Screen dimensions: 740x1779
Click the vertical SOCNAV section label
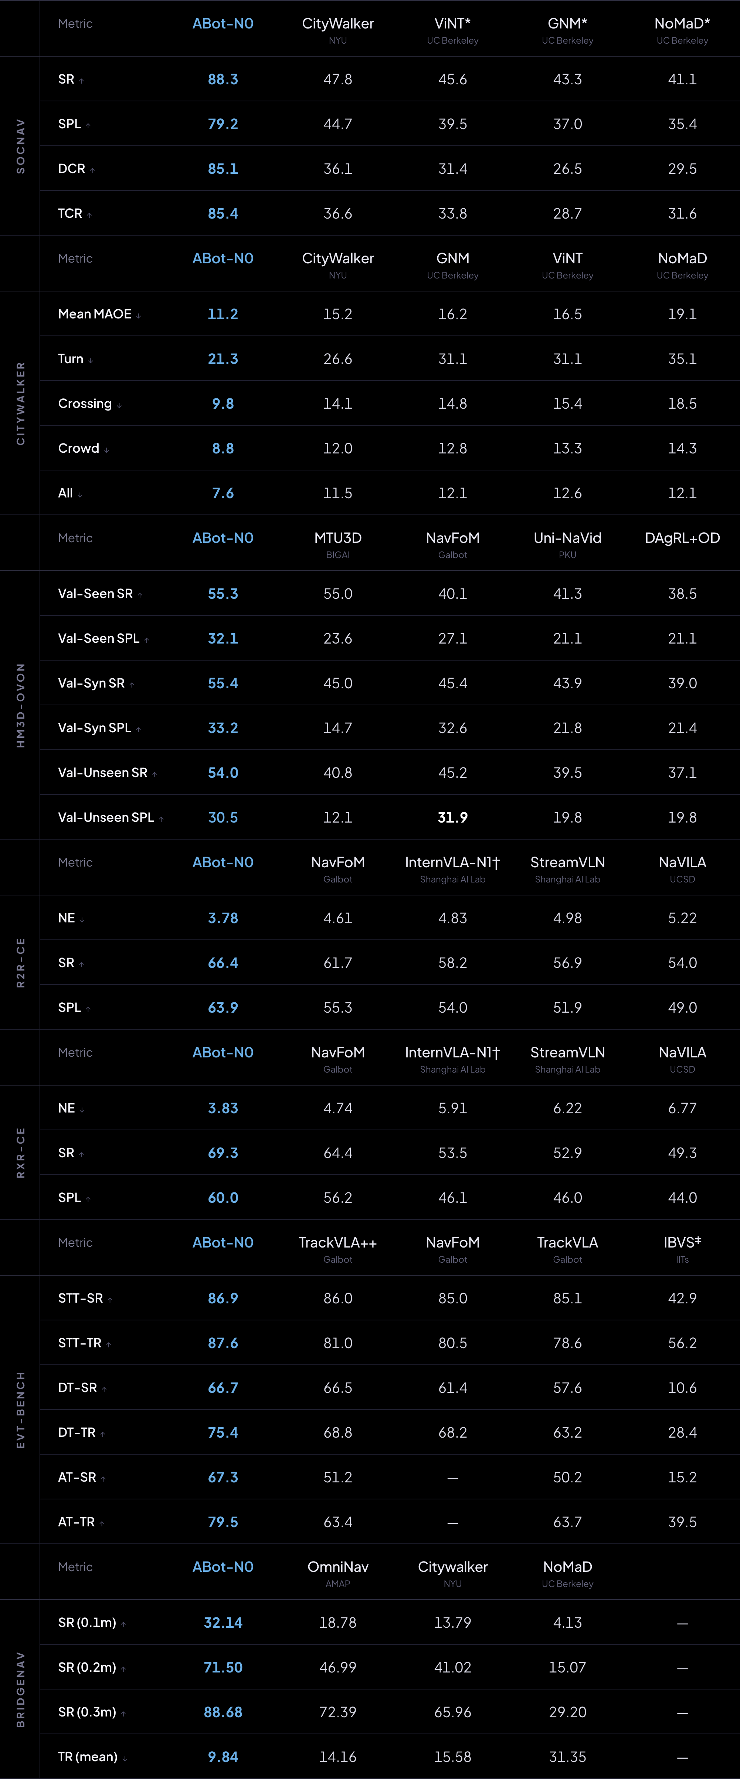pos(20,146)
